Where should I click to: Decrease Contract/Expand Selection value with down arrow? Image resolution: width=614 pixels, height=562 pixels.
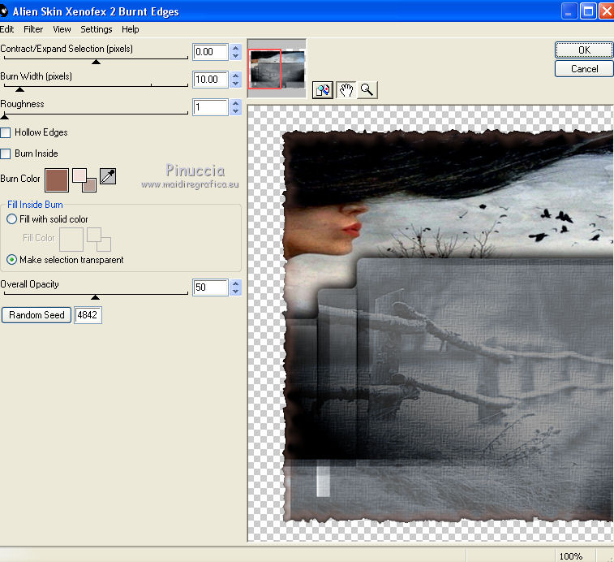[x=235, y=56]
